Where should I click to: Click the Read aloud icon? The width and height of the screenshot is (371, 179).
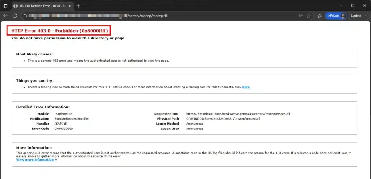[300, 16]
